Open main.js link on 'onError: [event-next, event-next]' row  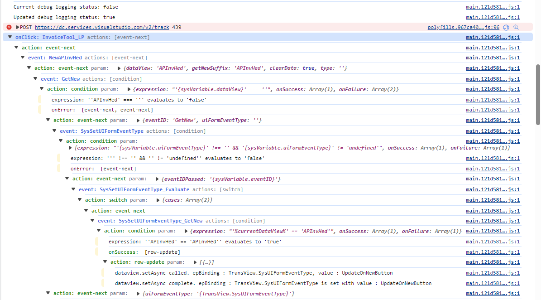pos(493,110)
